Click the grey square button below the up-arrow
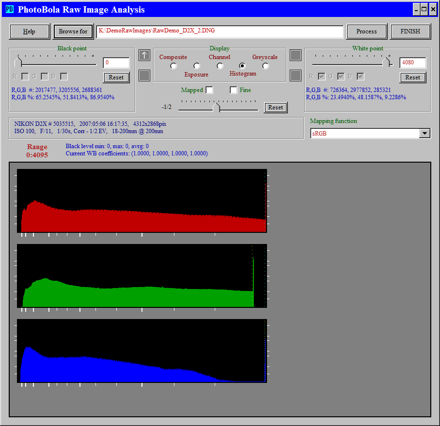Screen dimensions: 440x426 click(x=144, y=76)
